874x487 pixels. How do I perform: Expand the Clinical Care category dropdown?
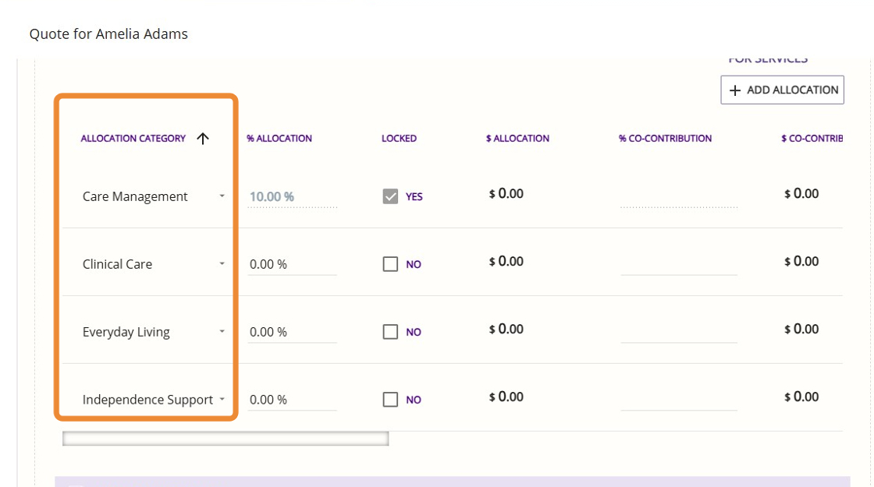point(222,264)
